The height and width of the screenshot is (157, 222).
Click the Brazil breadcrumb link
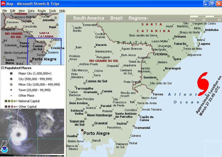[116, 18]
